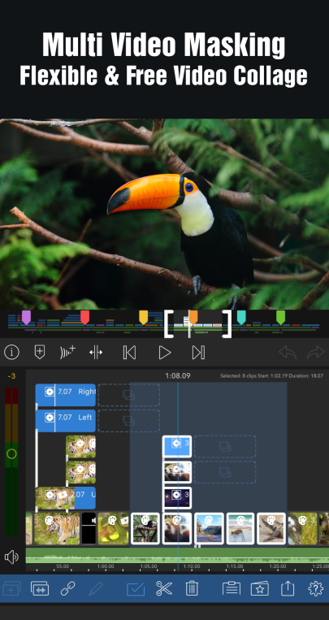Jump to the next edit point
Viewport: 329px width, 620px height.
(x=198, y=353)
